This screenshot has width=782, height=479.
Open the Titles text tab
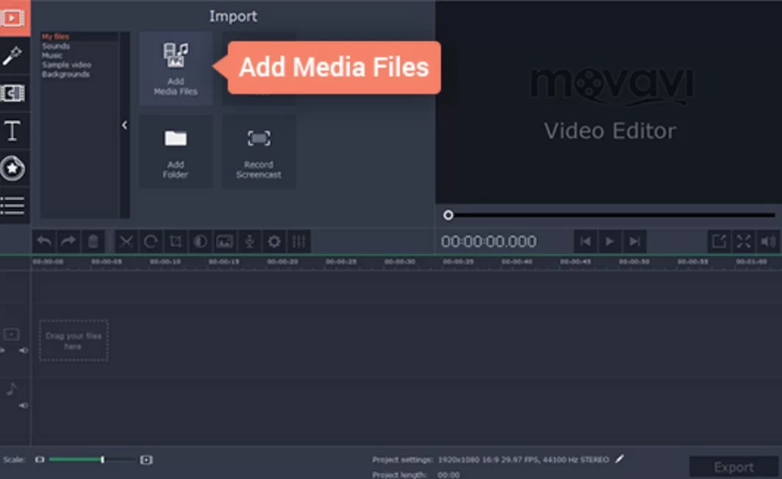[x=12, y=131]
